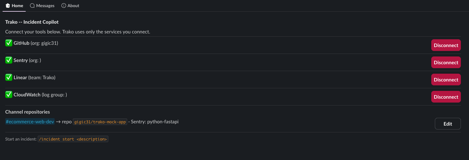Click the Messages speech bubble icon

(32, 6)
